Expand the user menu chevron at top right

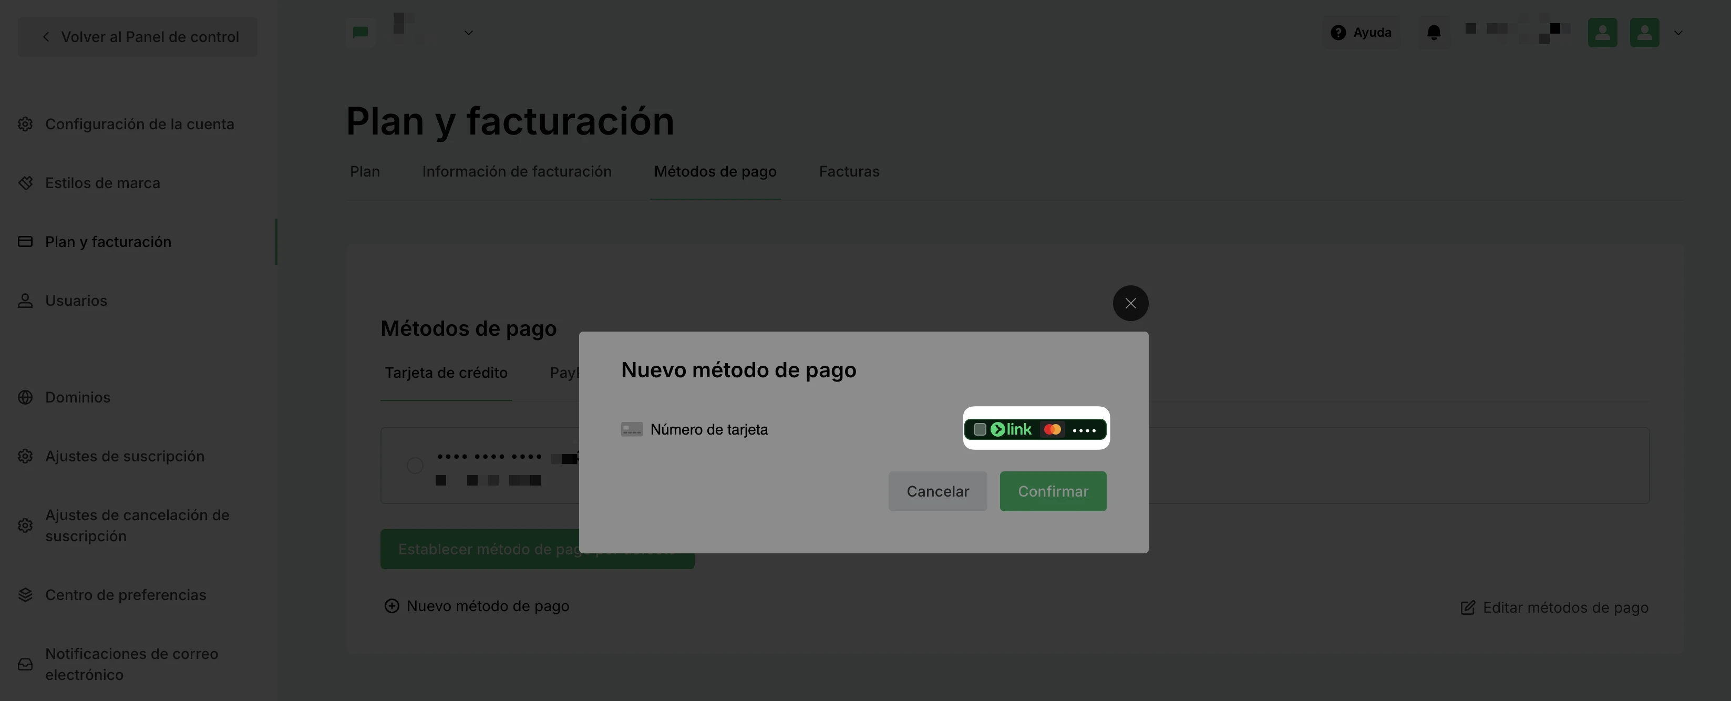click(x=1678, y=32)
